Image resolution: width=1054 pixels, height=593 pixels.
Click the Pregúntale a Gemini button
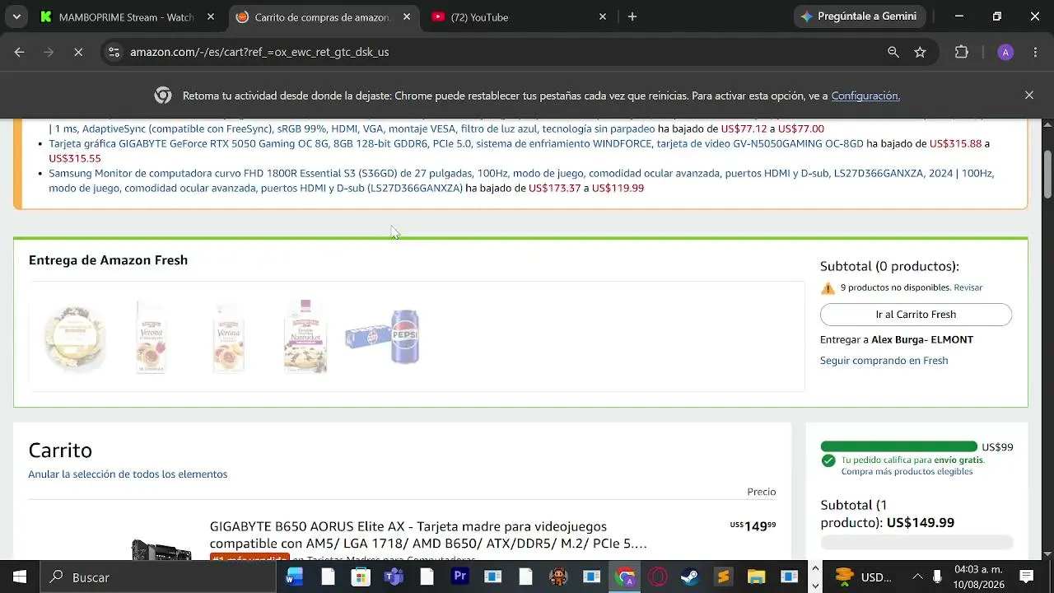coord(859,16)
